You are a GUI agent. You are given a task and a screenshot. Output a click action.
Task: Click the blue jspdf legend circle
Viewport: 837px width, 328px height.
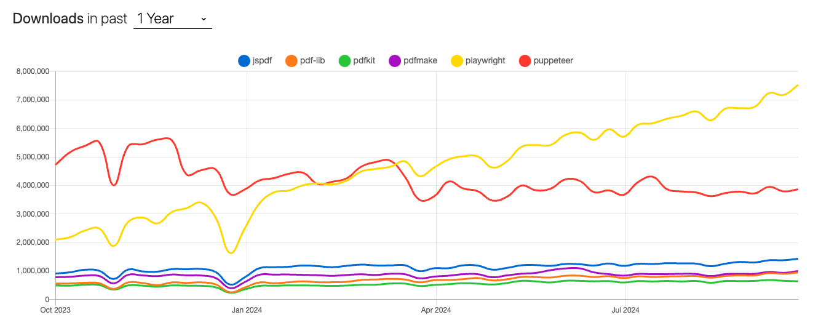pos(244,60)
